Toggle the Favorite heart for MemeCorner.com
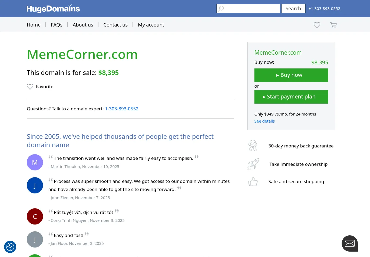Viewport: 370px width, 257px height. coord(30,87)
